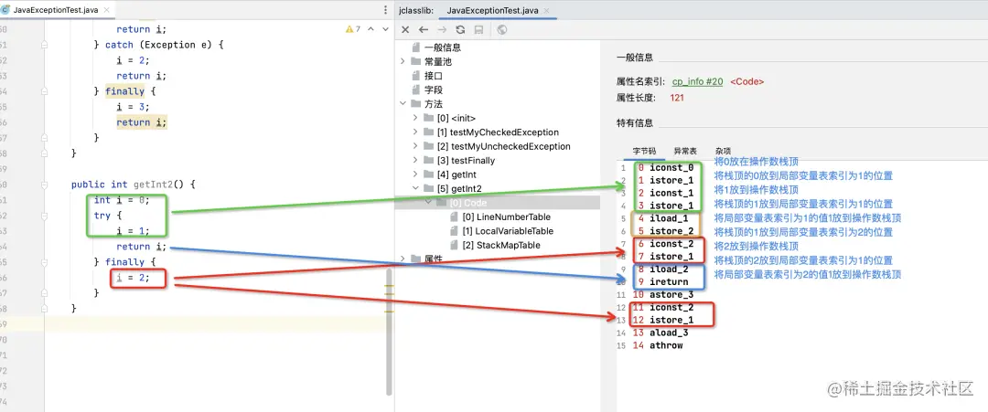
Task: Click bytecode instruction 'astore_3'
Action: 671,294
